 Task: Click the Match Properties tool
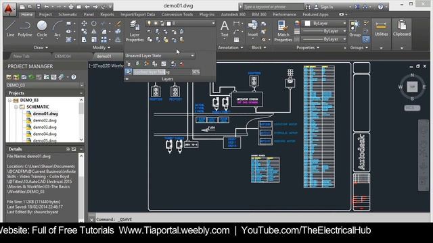point(283,31)
